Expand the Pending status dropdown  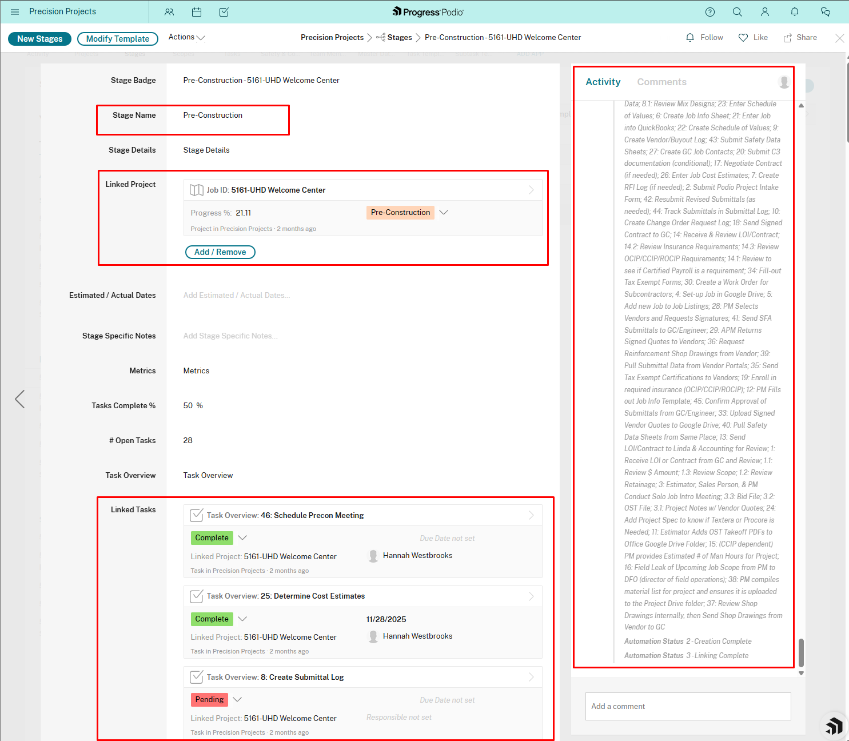point(237,699)
